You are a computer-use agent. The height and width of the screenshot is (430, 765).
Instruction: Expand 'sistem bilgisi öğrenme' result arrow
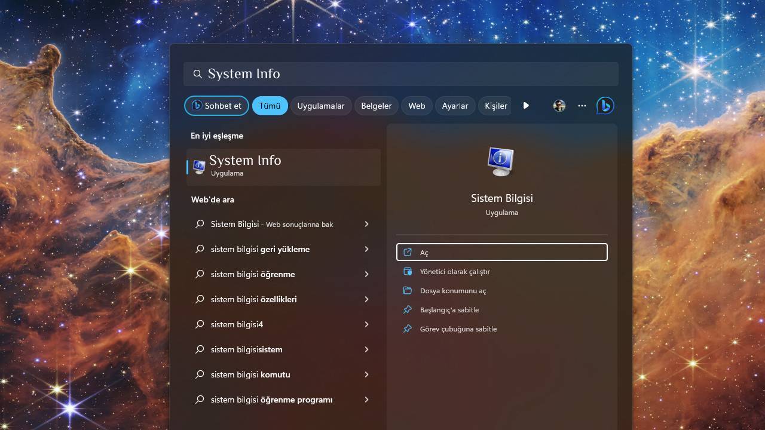[366, 274]
